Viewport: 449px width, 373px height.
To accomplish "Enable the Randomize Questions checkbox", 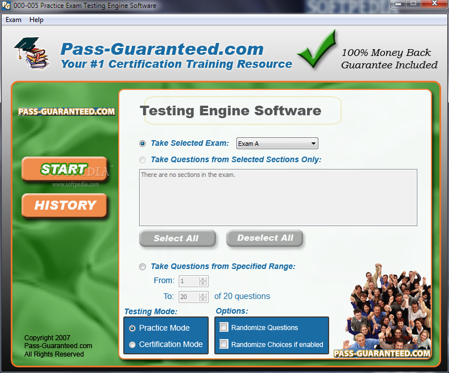I will [x=223, y=327].
